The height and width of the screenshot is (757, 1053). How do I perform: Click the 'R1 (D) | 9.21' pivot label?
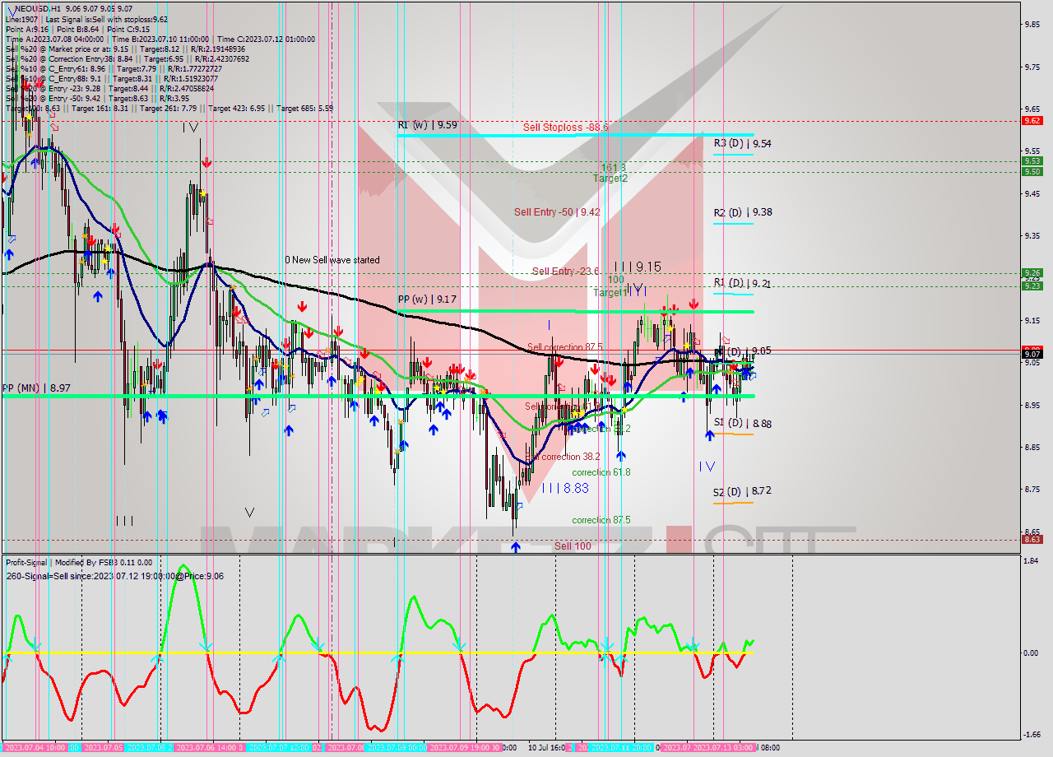pyautogui.click(x=742, y=284)
